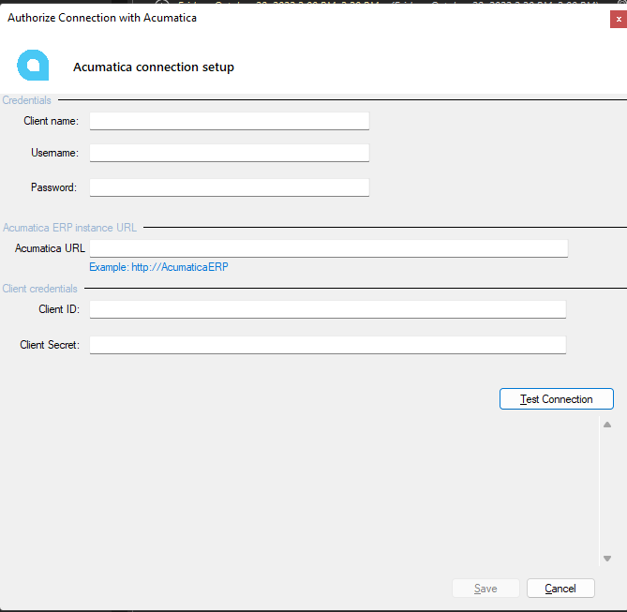Image resolution: width=627 pixels, height=612 pixels.
Task: Click the Test Connection button
Action: (x=556, y=399)
